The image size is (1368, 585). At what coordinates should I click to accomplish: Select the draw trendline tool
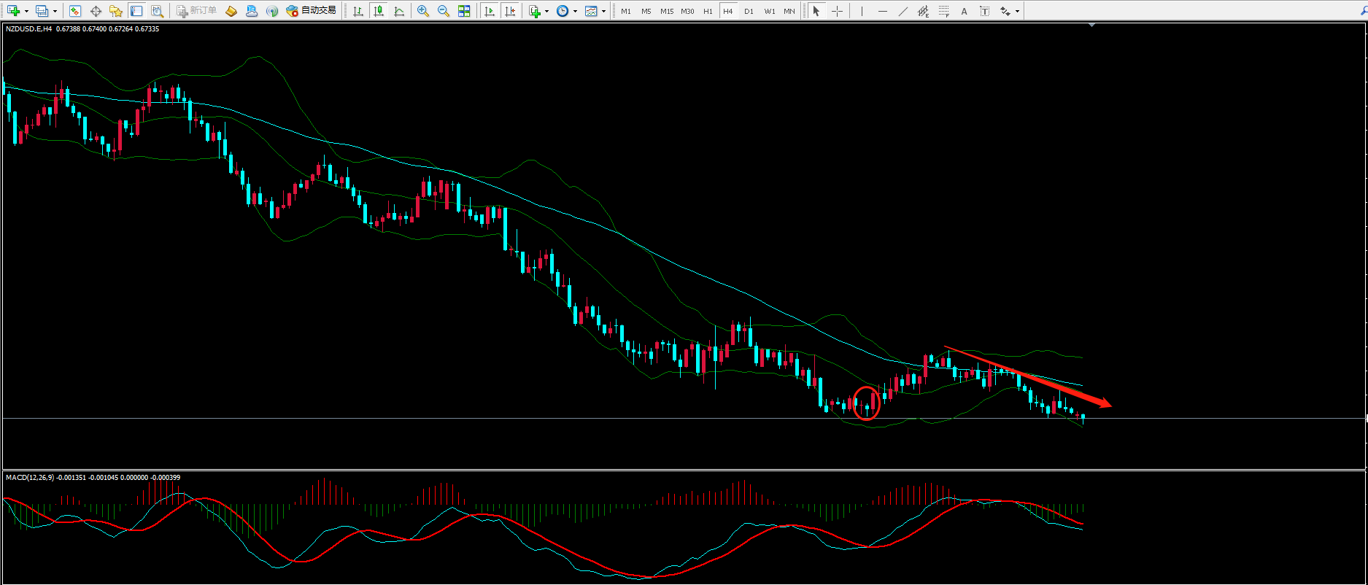tap(903, 11)
